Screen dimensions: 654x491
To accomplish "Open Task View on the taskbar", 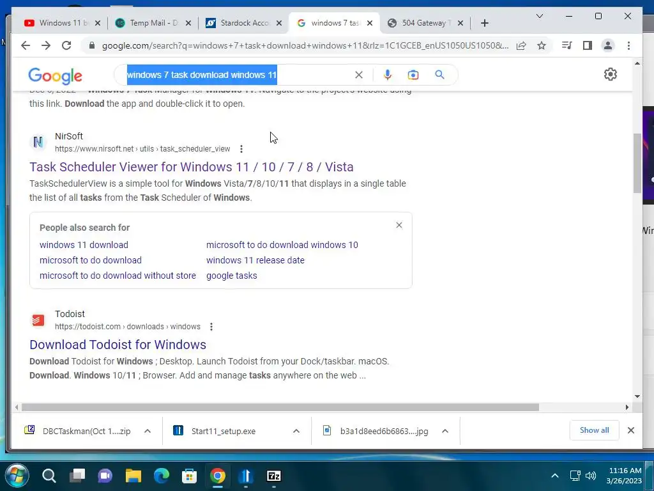I will tap(77, 476).
